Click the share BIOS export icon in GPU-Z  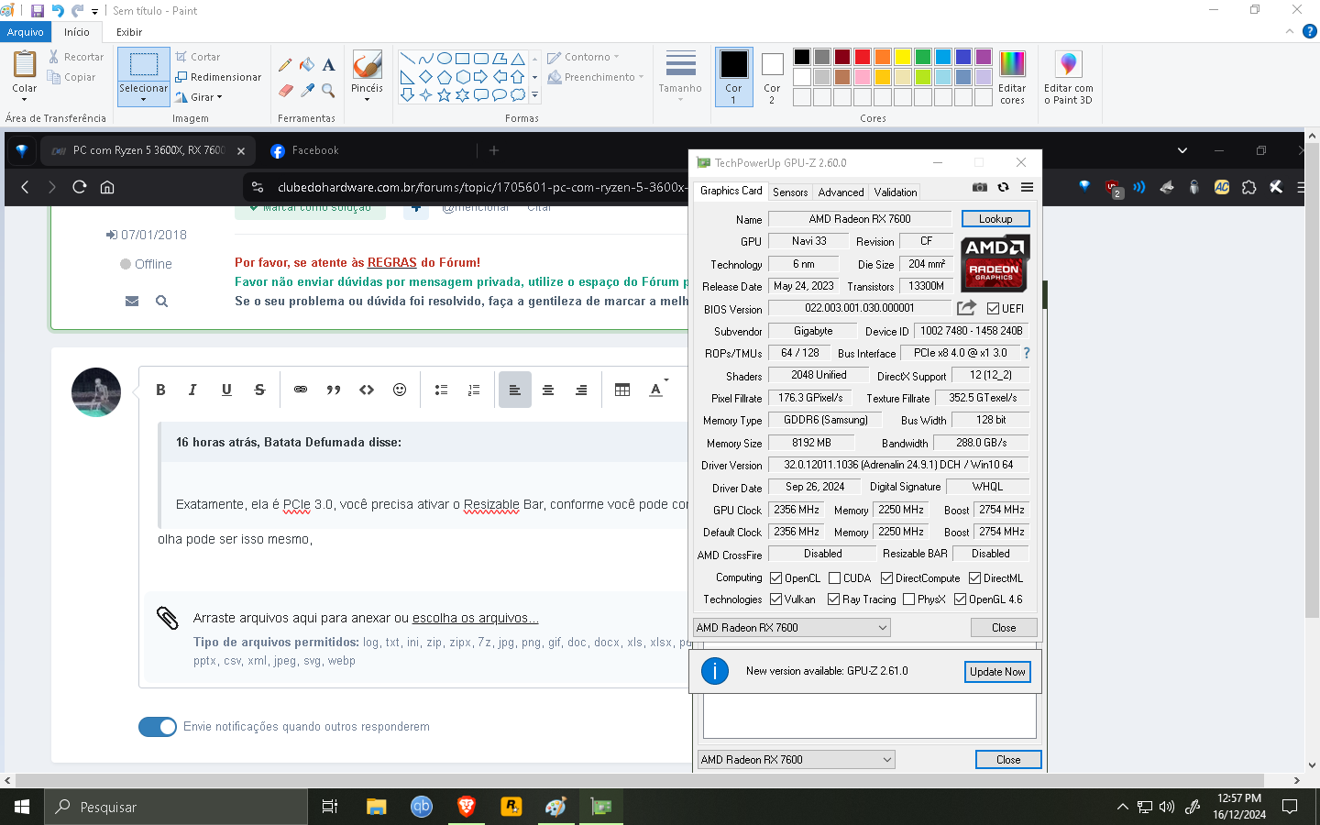click(966, 308)
